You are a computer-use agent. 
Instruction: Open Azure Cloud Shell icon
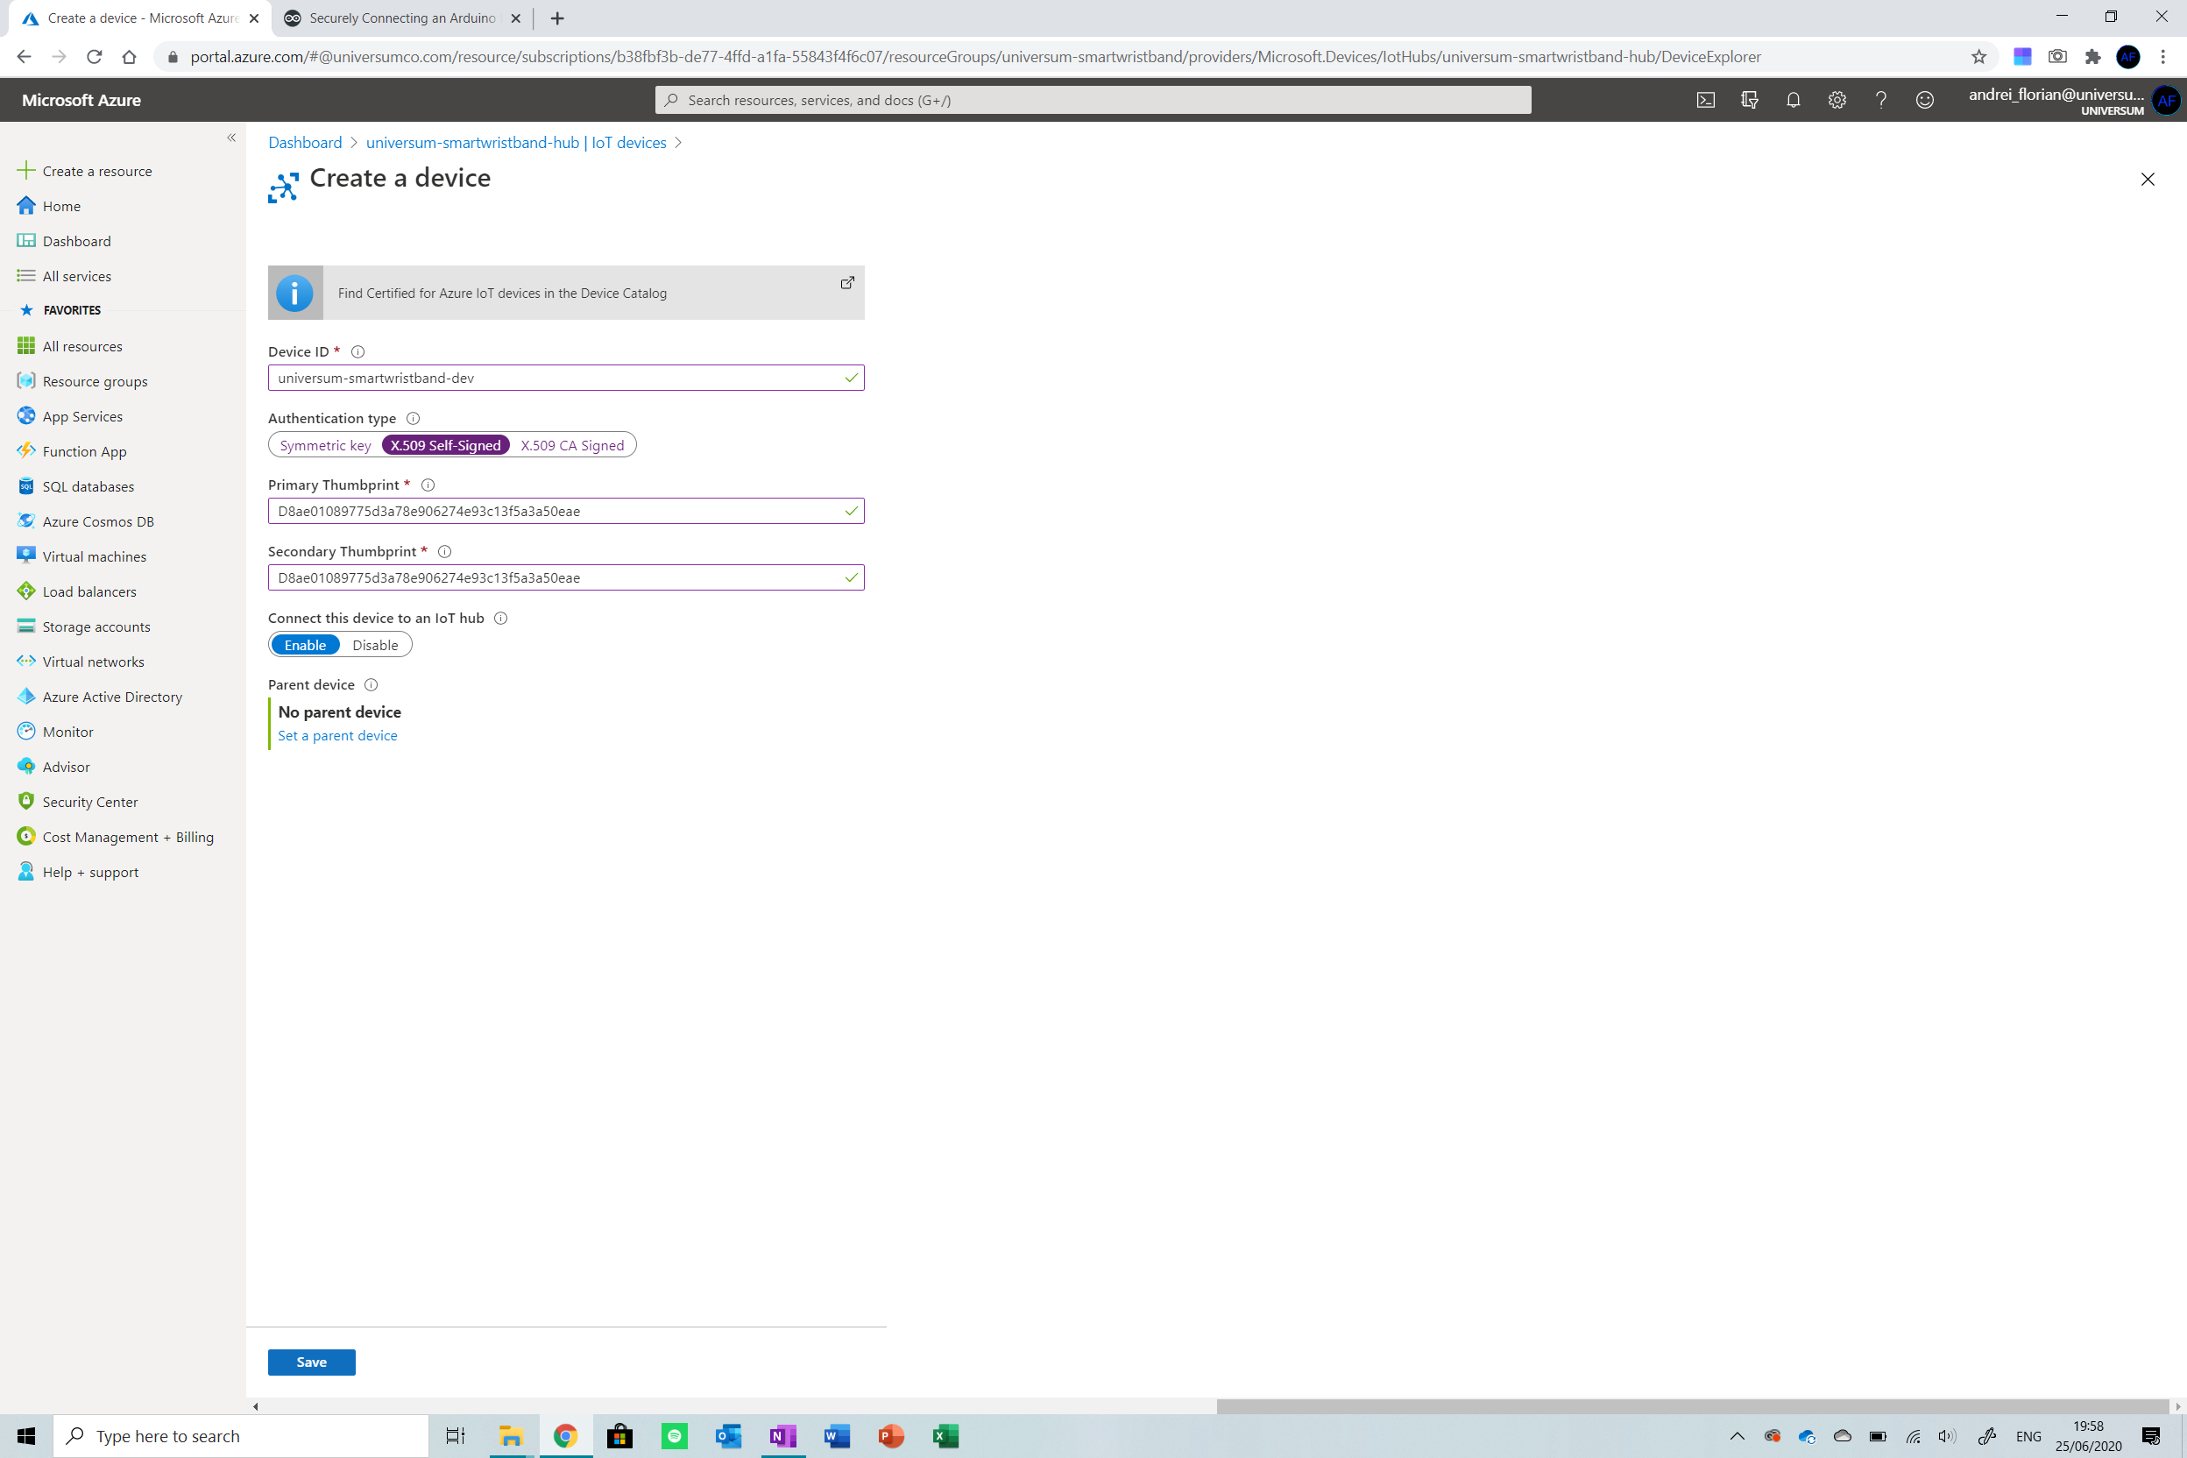[1705, 100]
